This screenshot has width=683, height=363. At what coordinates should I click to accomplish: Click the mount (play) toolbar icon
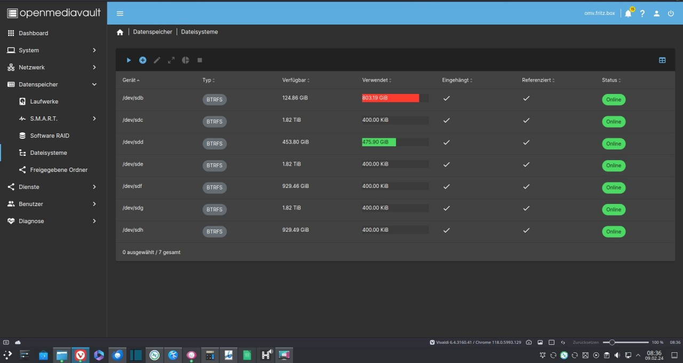(x=129, y=60)
